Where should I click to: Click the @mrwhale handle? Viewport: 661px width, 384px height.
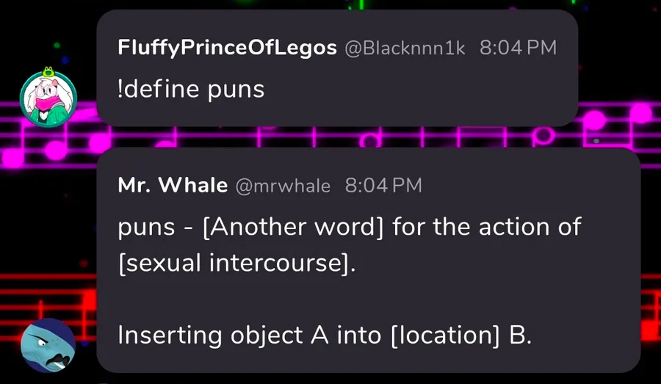tap(283, 186)
